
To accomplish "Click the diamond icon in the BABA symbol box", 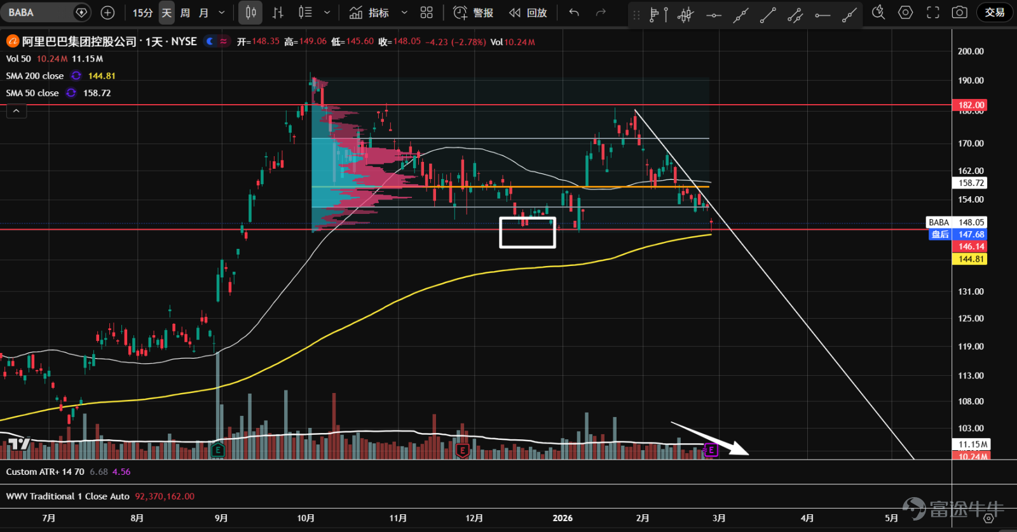I will pyautogui.click(x=81, y=13).
